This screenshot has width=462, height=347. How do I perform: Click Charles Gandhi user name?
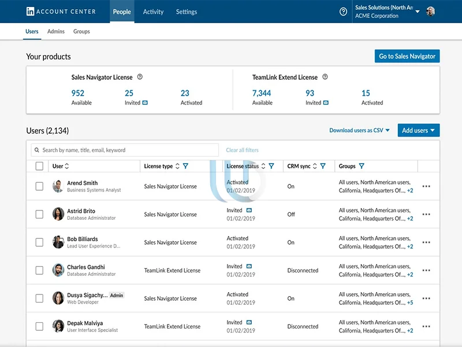click(x=85, y=267)
